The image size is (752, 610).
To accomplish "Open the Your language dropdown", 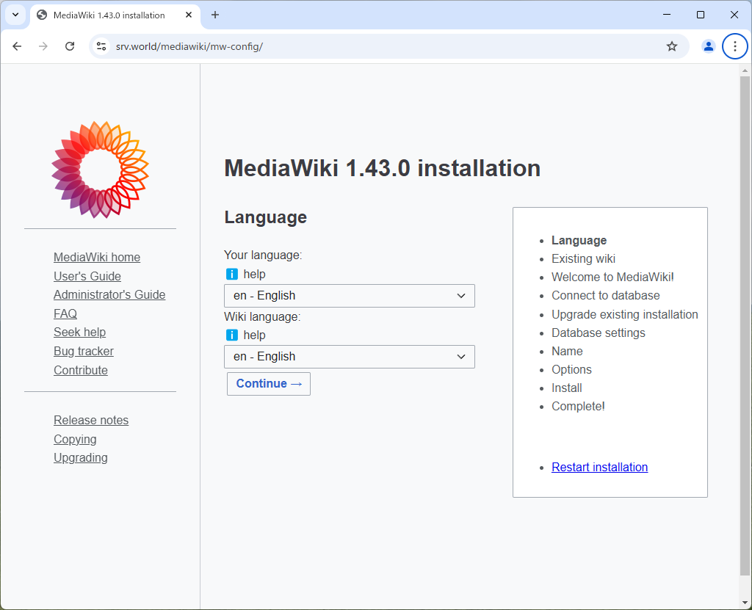I will click(x=349, y=296).
